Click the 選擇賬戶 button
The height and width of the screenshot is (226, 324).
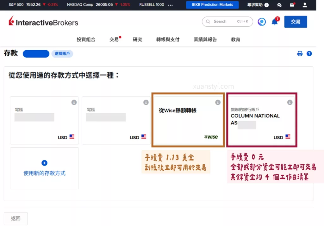(x=62, y=53)
